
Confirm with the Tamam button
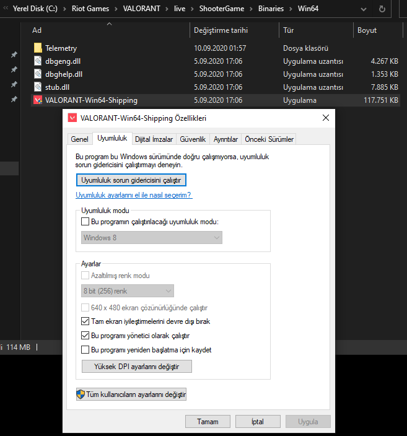click(208, 422)
